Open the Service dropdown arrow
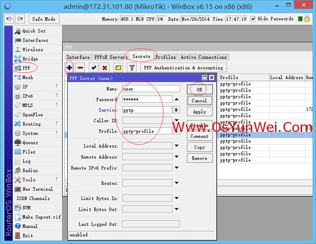Screen dimensions: 316x244 [x=176, y=110]
